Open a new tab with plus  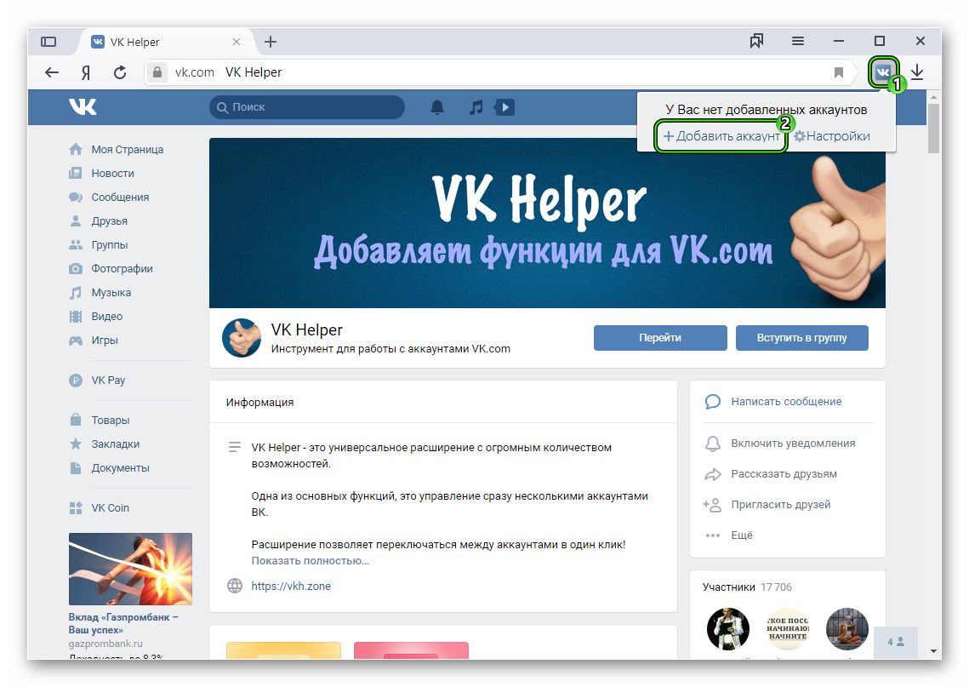[x=270, y=42]
